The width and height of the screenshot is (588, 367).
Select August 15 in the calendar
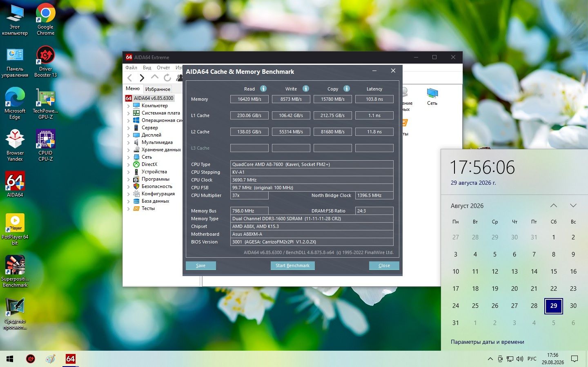(x=554, y=271)
